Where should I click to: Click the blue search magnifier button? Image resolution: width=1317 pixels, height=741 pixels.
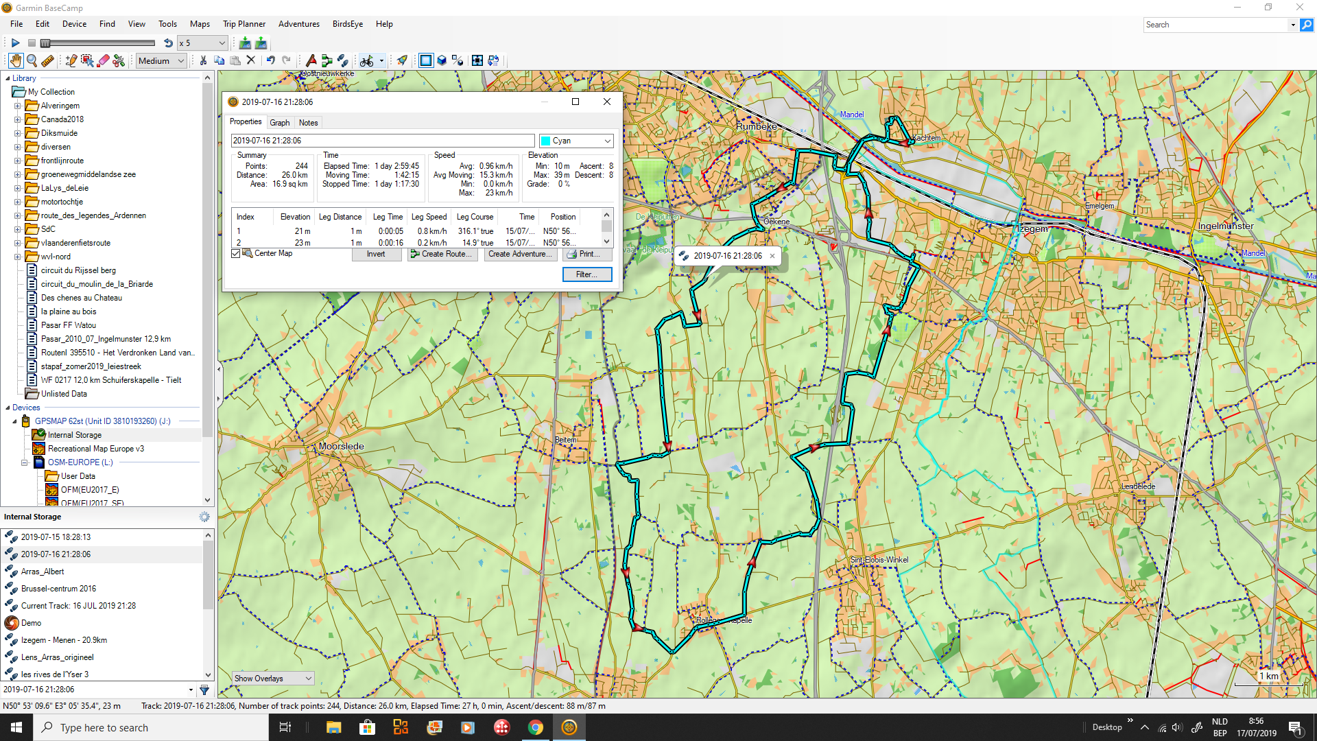pos(1307,25)
